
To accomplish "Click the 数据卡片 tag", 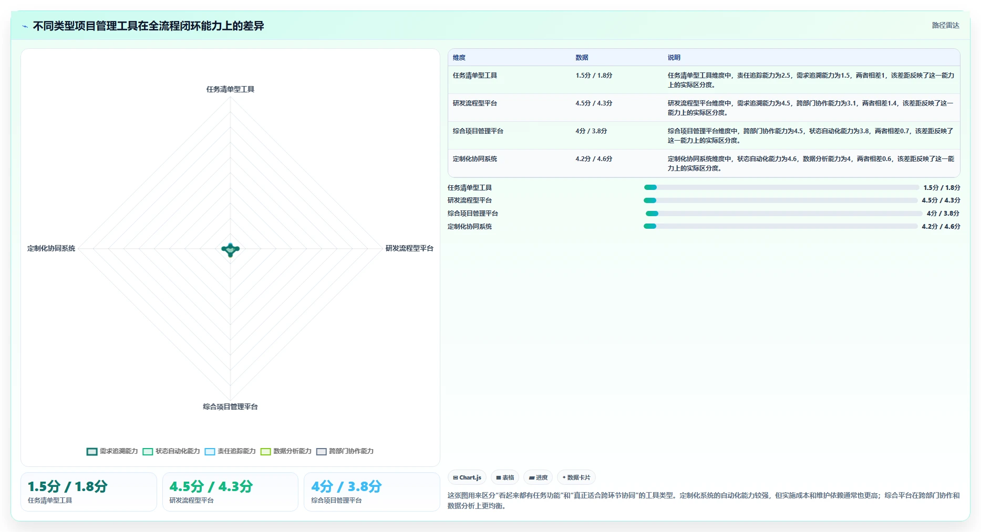I will pyautogui.click(x=576, y=477).
